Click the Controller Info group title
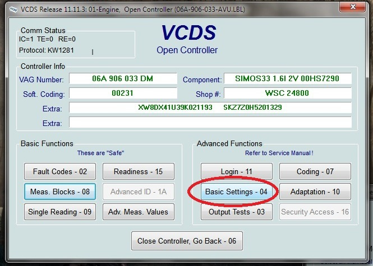Viewport: 373px width, 266px height. point(43,66)
